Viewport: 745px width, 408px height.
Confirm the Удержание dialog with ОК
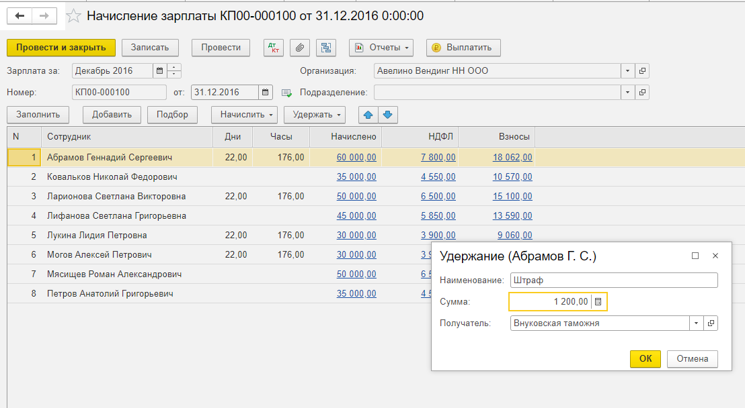tap(645, 359)
